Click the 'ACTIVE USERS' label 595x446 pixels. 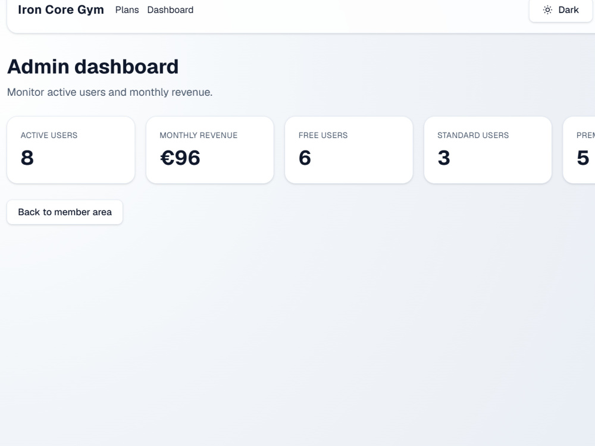(49, 136)
